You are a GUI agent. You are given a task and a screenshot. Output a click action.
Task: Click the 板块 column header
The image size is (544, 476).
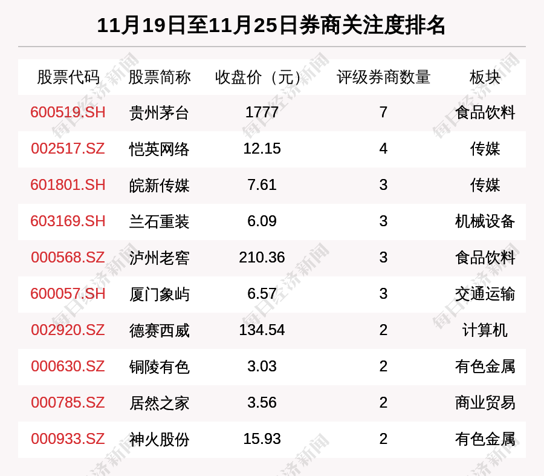pyautogui.click(x=485, y=77)
